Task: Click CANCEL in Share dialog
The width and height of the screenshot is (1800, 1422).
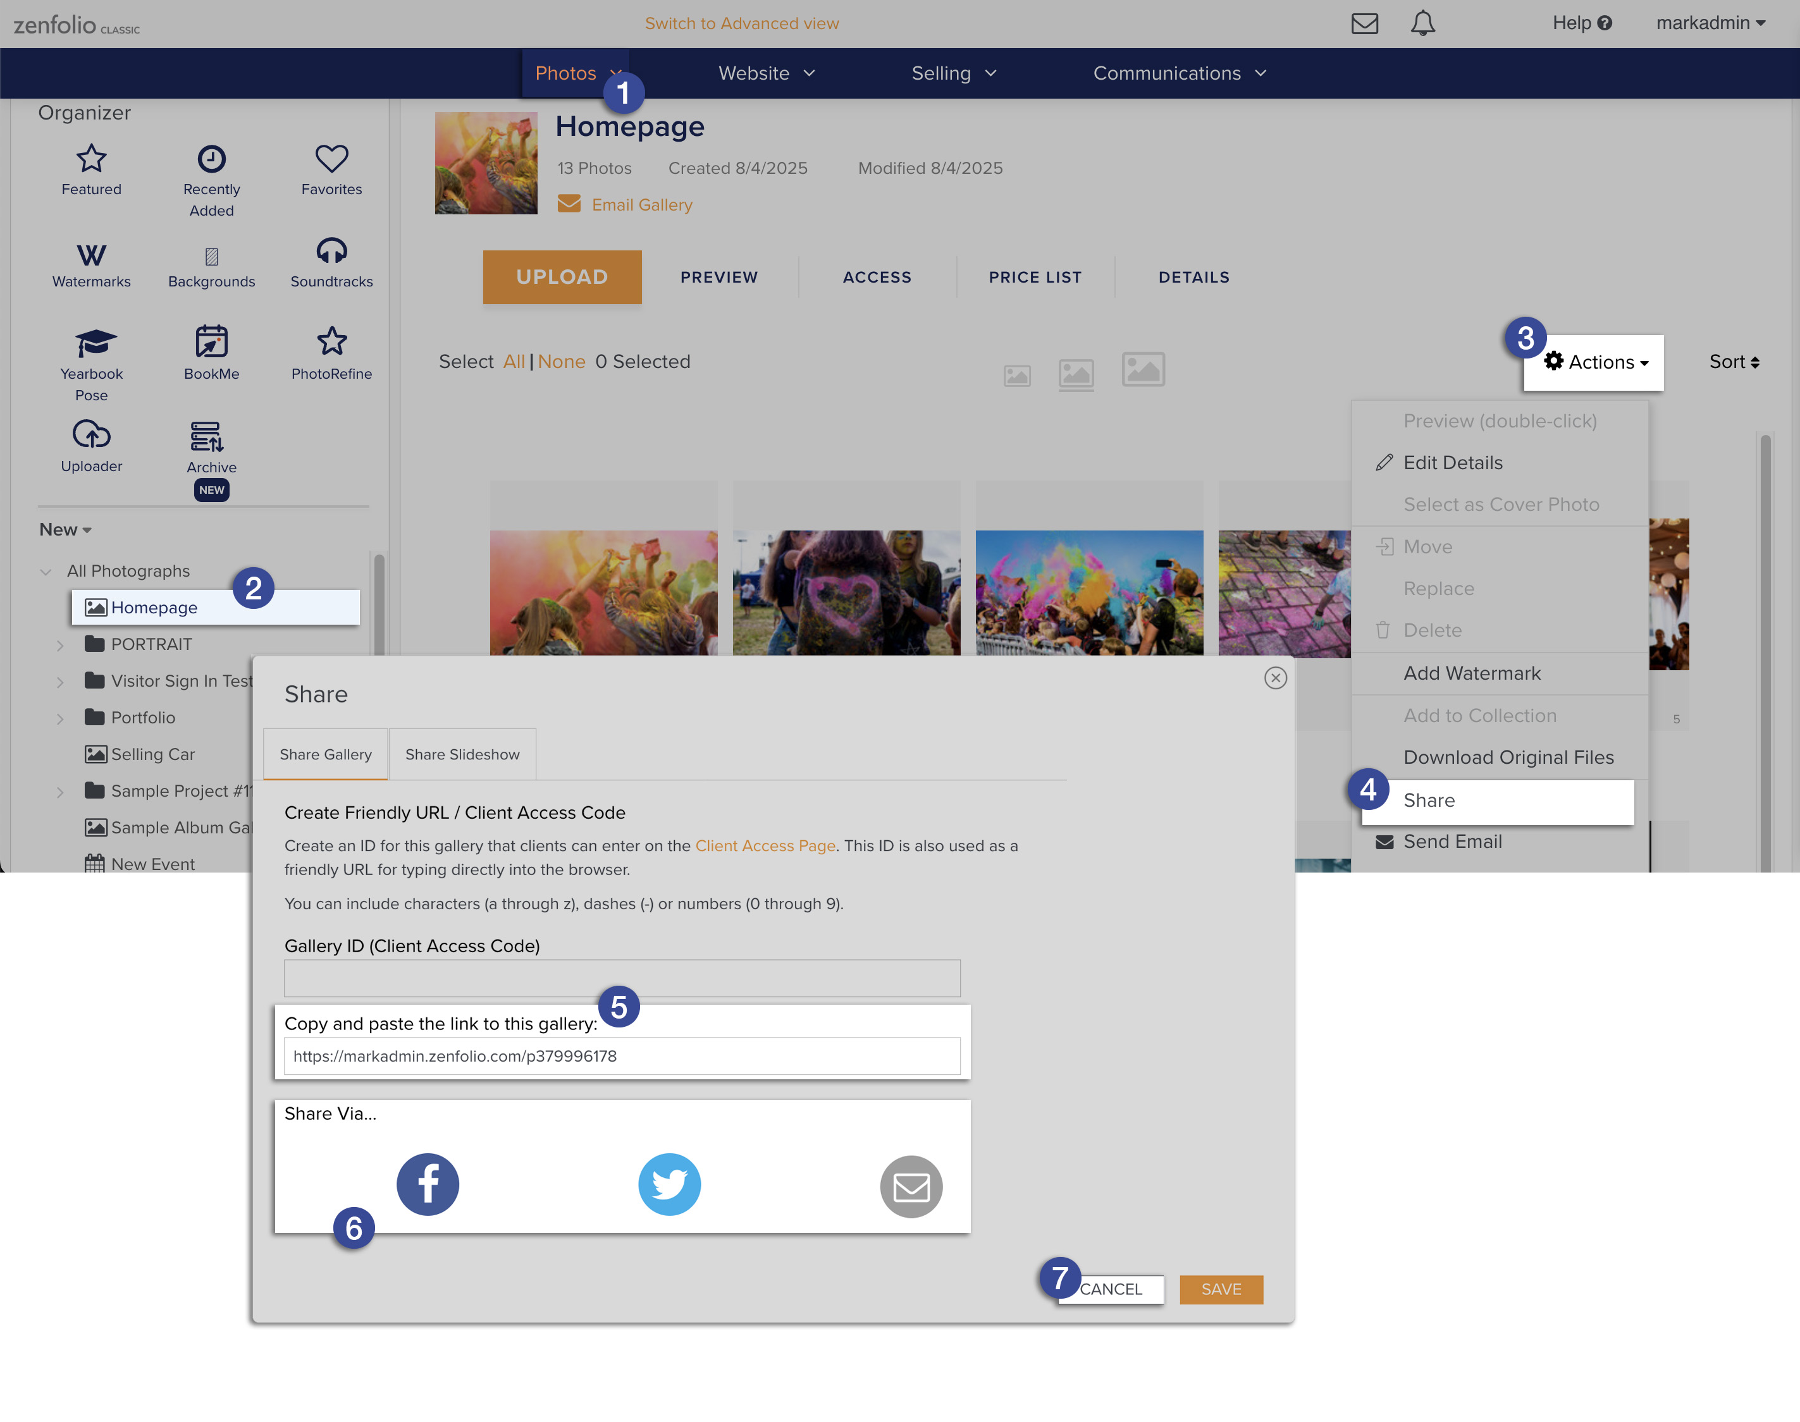Action: point(1111,1290)
